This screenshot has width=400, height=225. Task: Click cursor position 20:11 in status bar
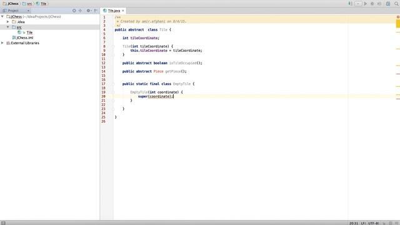coord(353,223)
